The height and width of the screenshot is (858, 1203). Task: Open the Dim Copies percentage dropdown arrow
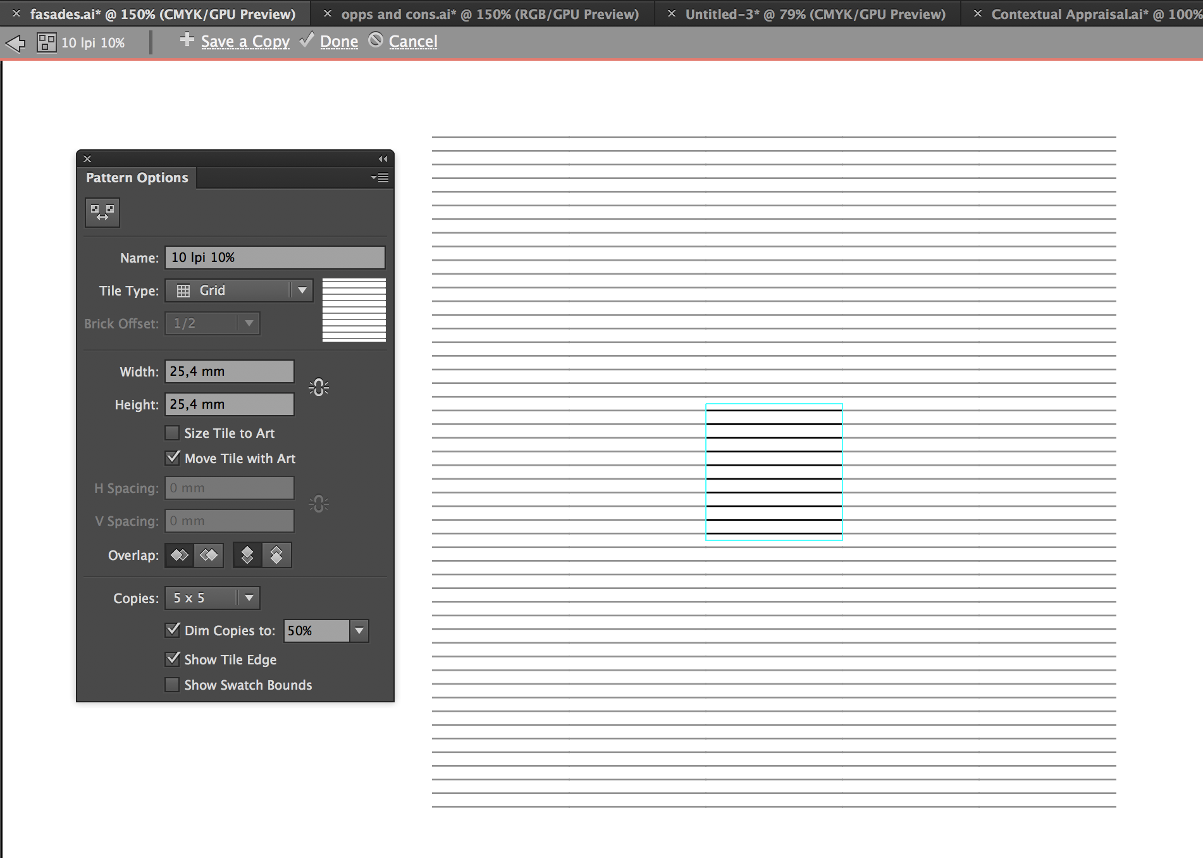coord(359,631)
